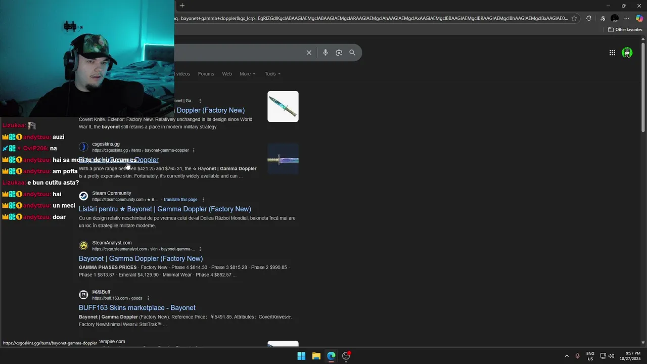Click the SteamAnalyst favicon

(83, 246)
